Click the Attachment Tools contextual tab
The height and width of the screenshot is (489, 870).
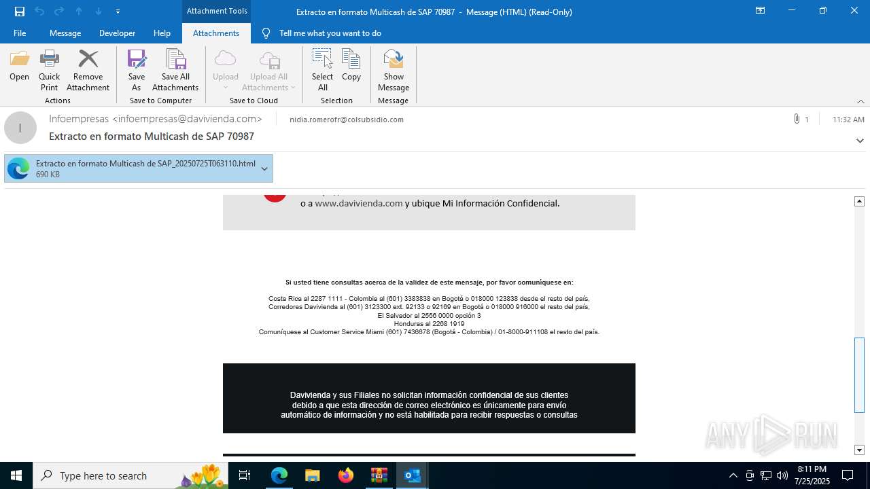217,11
